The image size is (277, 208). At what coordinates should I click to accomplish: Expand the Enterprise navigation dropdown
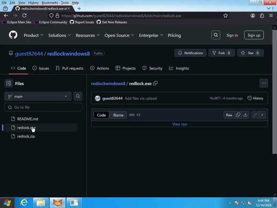pos(151,35)
